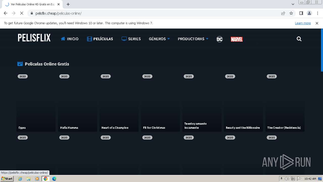Open a new browser tab

point(68,4)
